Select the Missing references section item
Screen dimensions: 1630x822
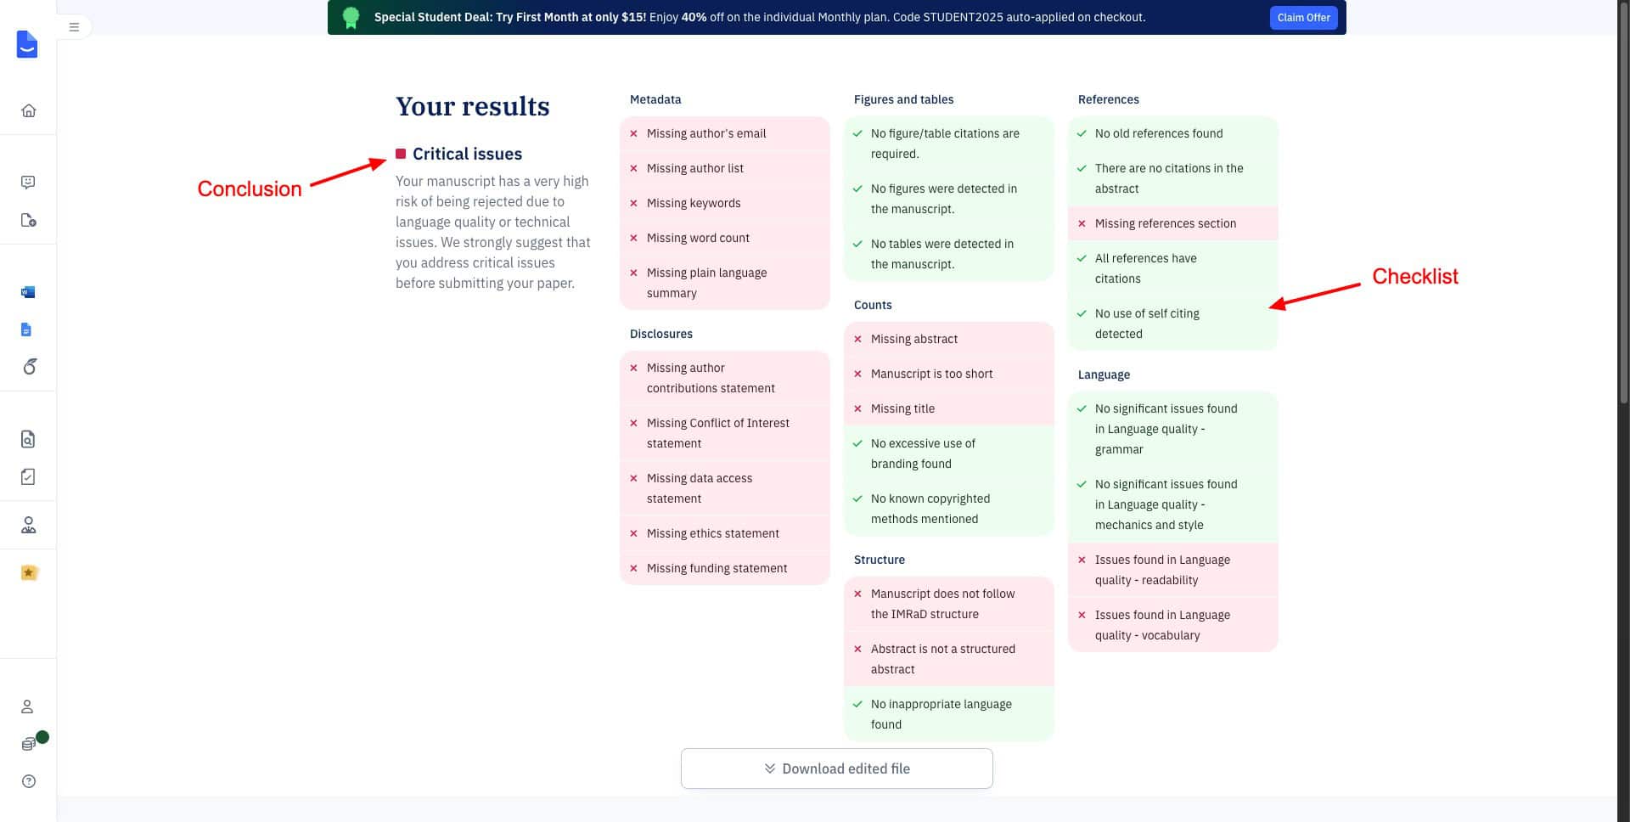(1165, 223)
